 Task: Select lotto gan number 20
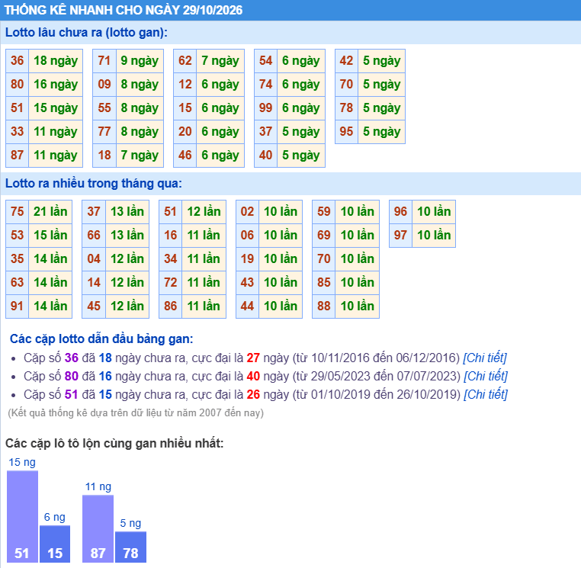[x=185, y=132]
